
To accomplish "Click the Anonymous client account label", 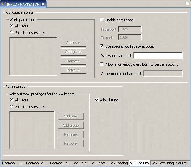I will 121,74.
